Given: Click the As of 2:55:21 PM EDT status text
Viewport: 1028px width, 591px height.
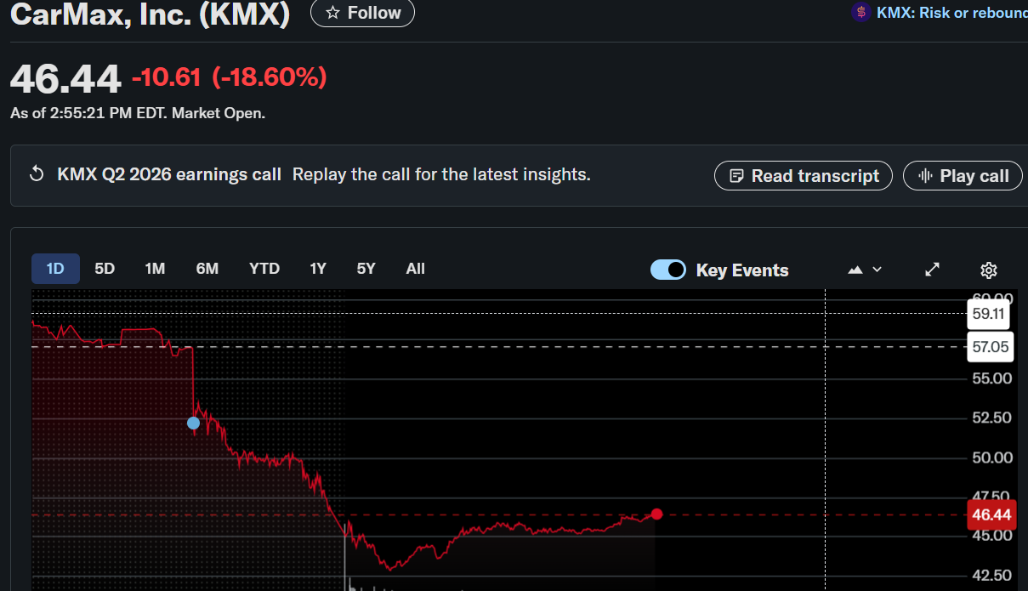Looking at the screenshot, I should [x=138, y=112].
